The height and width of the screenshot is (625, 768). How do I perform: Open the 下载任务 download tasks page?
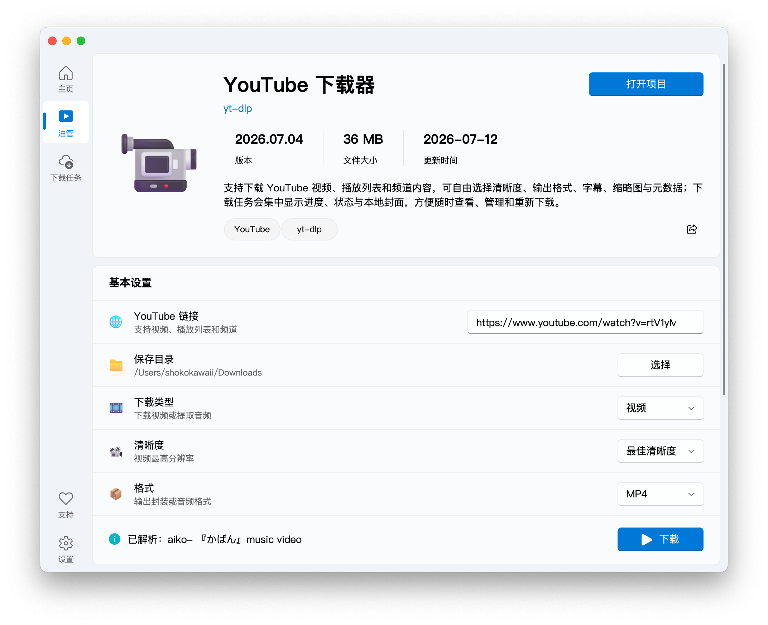tap(66, 168)
